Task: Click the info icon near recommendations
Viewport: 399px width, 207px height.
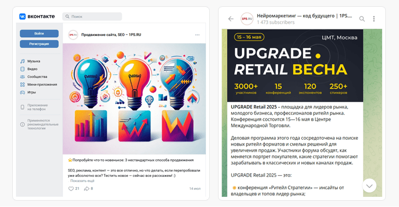Action: coord(22,124)
